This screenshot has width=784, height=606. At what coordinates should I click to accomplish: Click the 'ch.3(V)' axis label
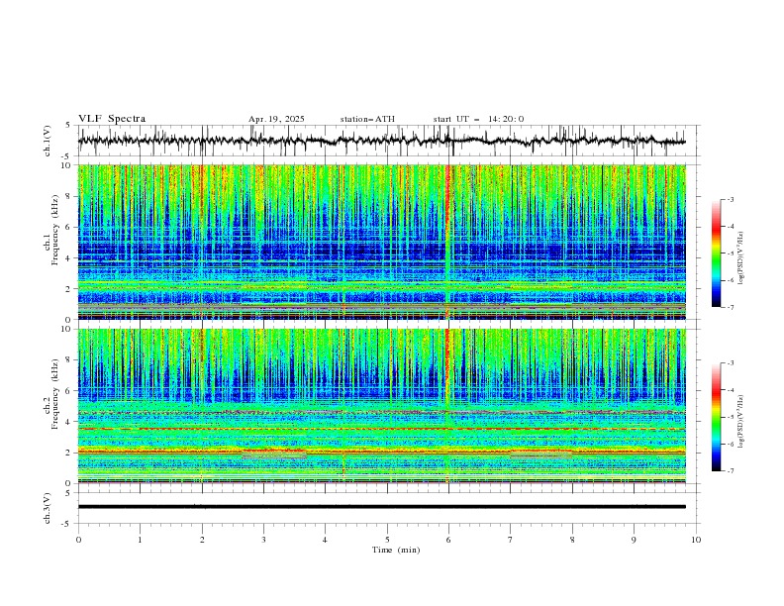[48, 508]
